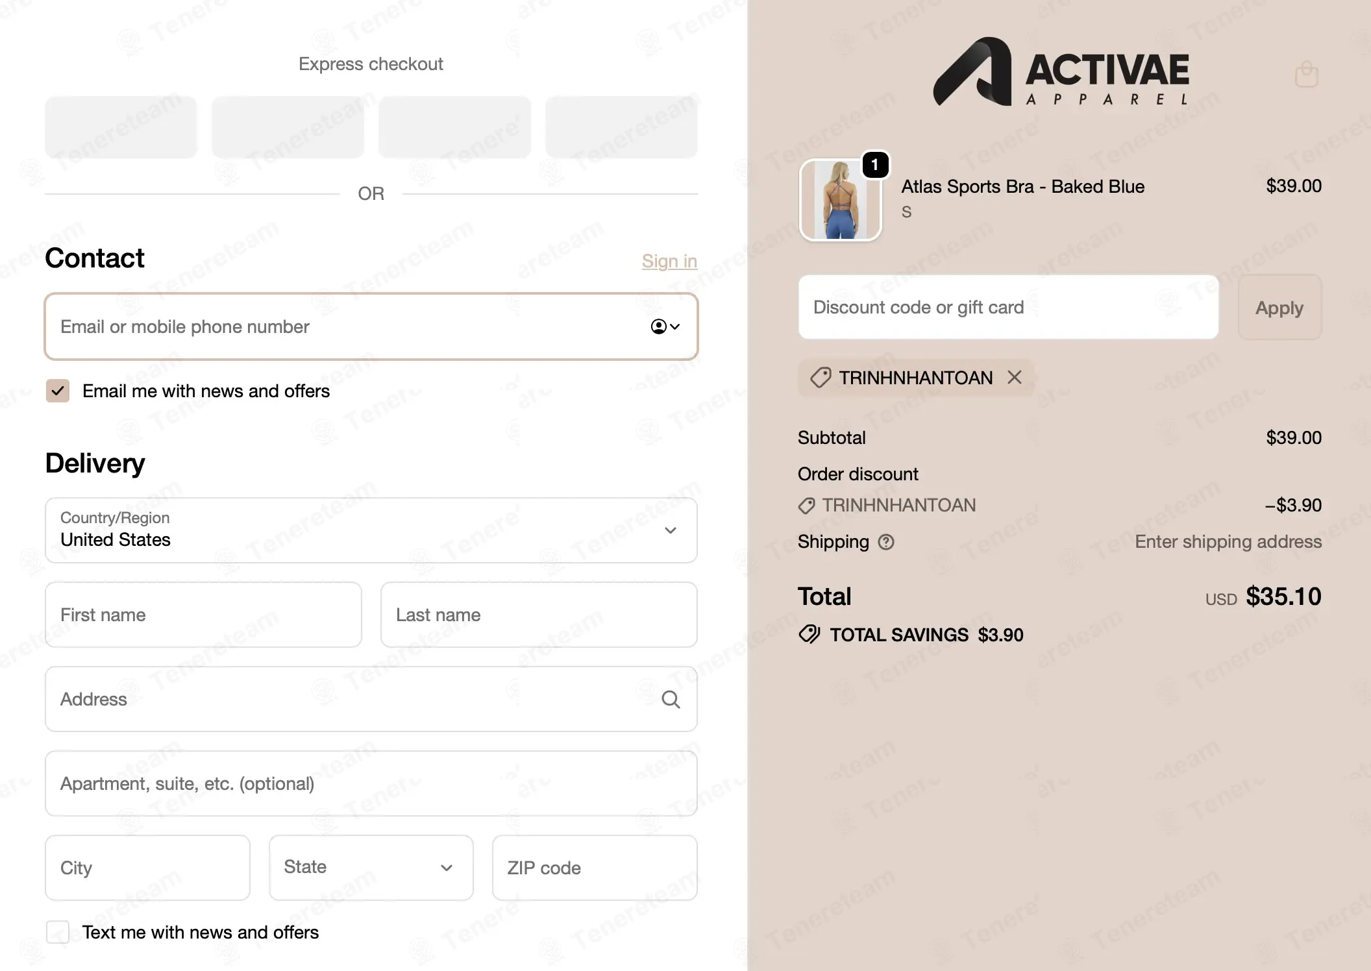The image size is (1371, 971).
Task: Click the Sign in link
Action: 669,261
